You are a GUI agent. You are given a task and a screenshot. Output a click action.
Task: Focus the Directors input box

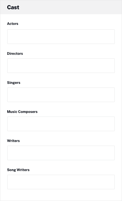click(61, 66)
